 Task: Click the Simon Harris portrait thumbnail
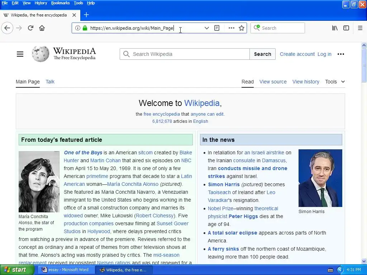(x=320, y=178)
